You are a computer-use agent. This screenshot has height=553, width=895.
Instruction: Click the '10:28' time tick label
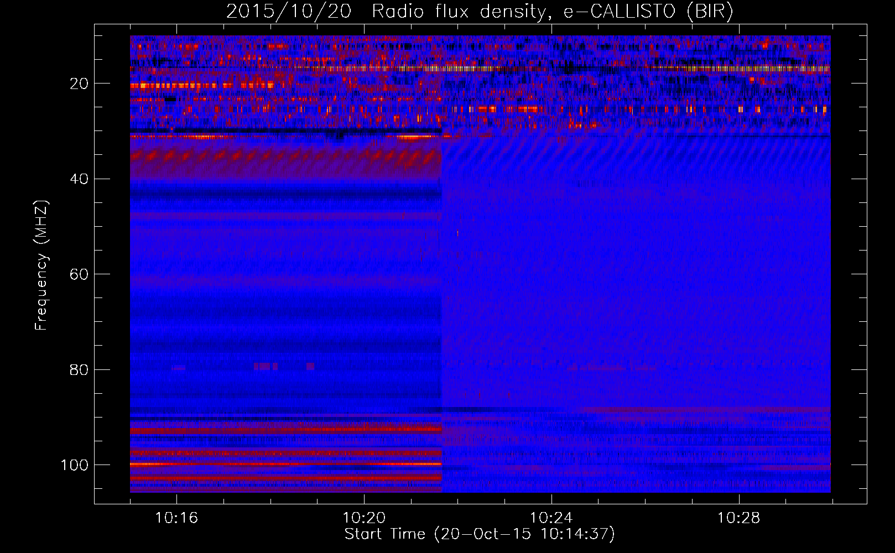pyautogui.click(x=739, y=518)
